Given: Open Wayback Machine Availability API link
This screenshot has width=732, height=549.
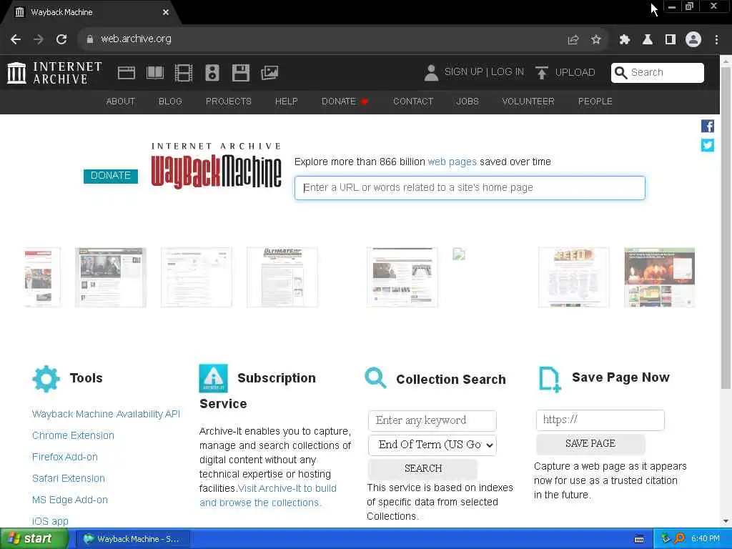Looking at the screenshot, I should point(106,414).
